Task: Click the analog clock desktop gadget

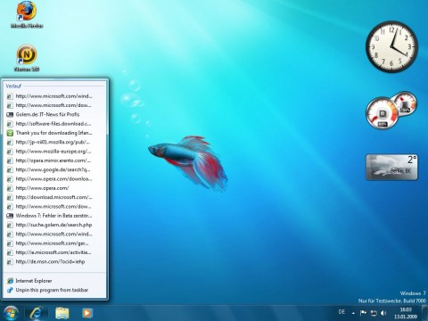Action: point(391,46)
